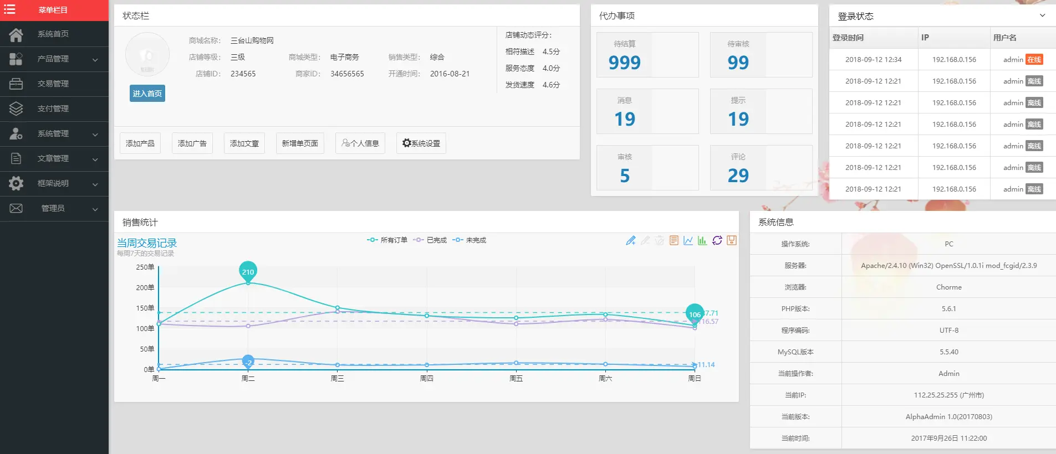Click the 添加产品 button
The height and width of the screenshot is (454, 1056).
[x=140, y=143]
